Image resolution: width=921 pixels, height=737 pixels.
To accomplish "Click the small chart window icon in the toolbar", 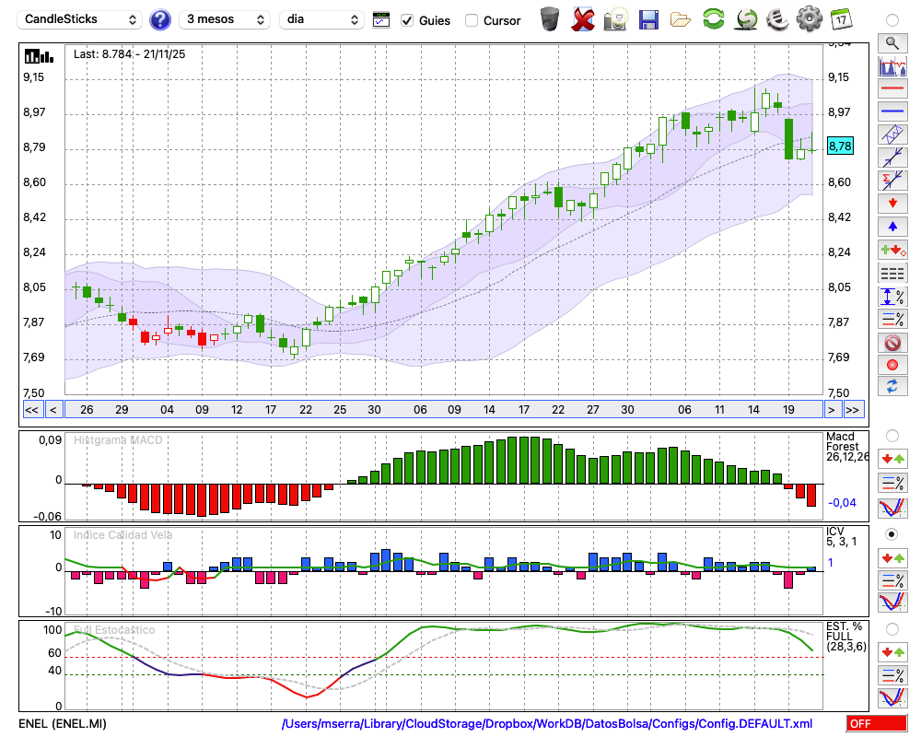I will coord(381,20).
